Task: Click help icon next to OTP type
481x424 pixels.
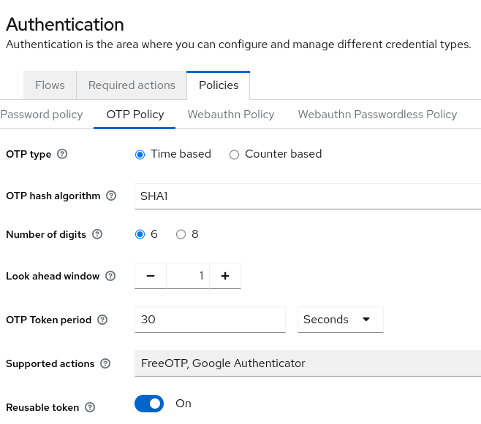Action: [x=62, y=154]
